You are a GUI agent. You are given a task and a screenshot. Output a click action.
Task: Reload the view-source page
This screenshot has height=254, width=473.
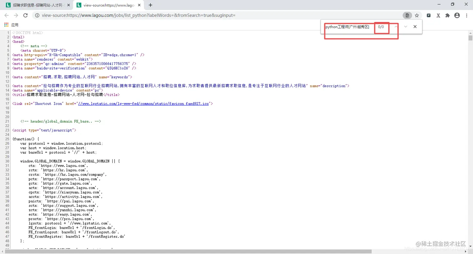click(26, 15)
